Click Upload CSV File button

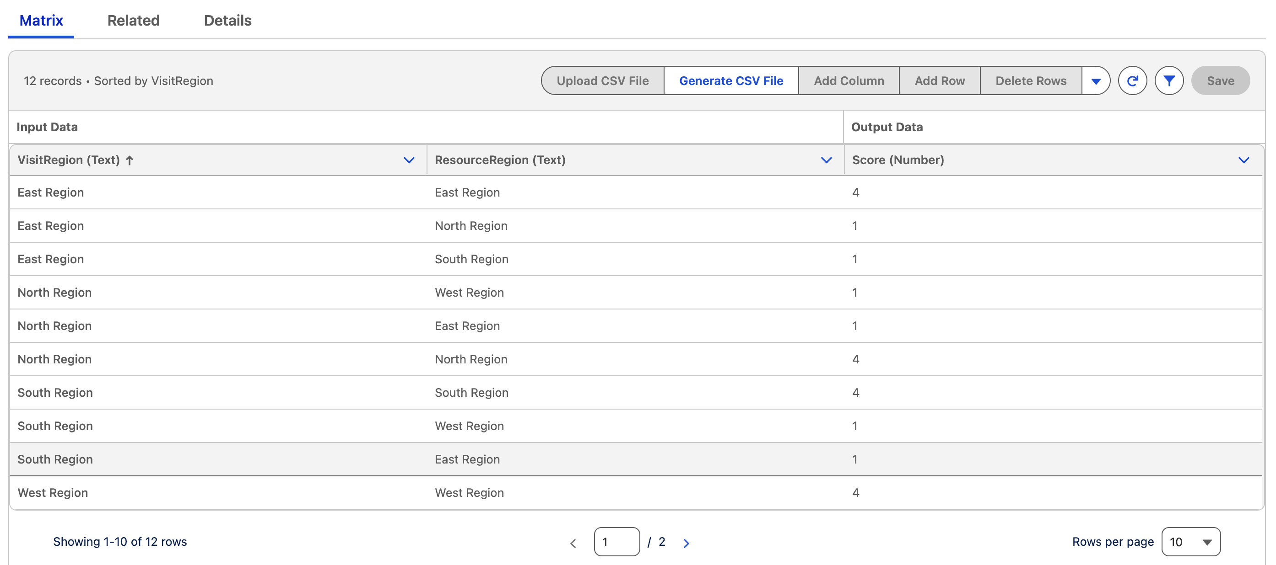tap(602, 80)
